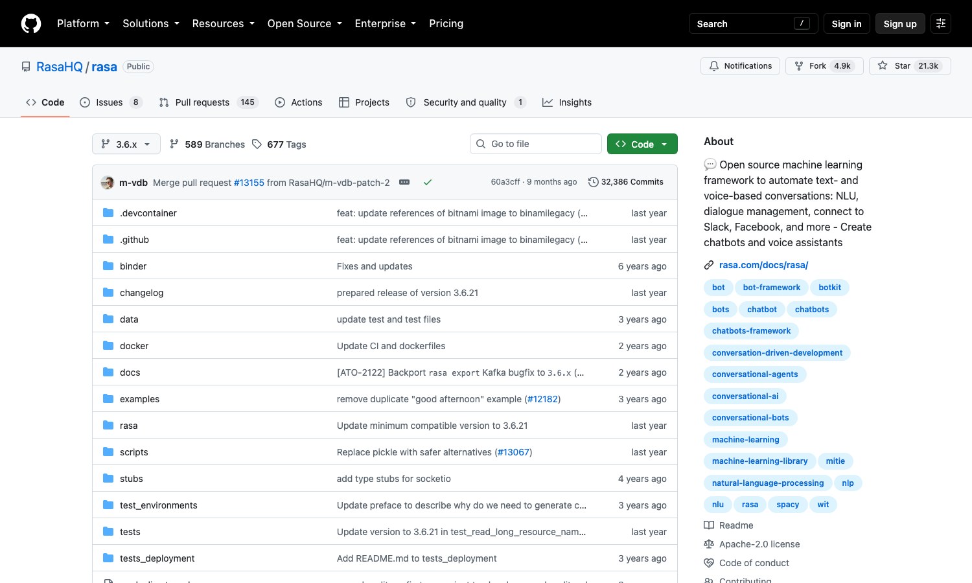Open the Pricing page
This screenshot has height=583, width=972.
(446, 23)
